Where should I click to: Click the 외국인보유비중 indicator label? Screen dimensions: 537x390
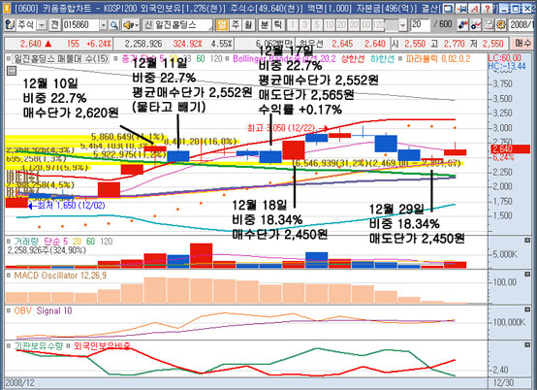point(102,345)
